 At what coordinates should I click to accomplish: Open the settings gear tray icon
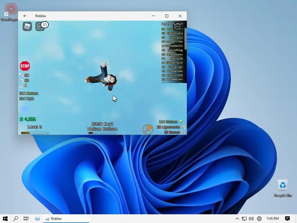point(259,219)
